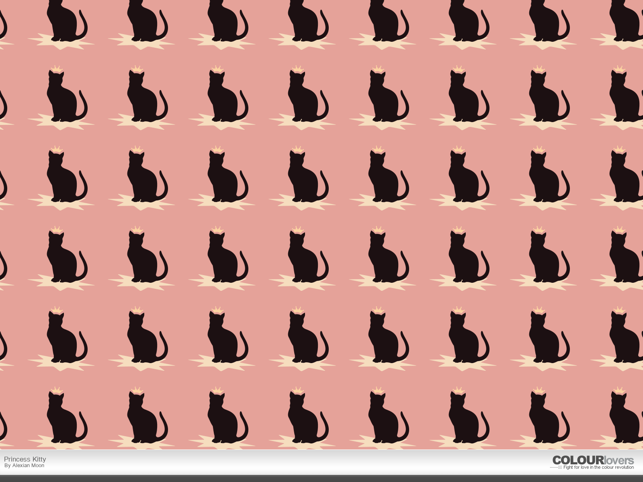
Task: Click the "By Alexian Moon" author text
Action: [24, 466]
